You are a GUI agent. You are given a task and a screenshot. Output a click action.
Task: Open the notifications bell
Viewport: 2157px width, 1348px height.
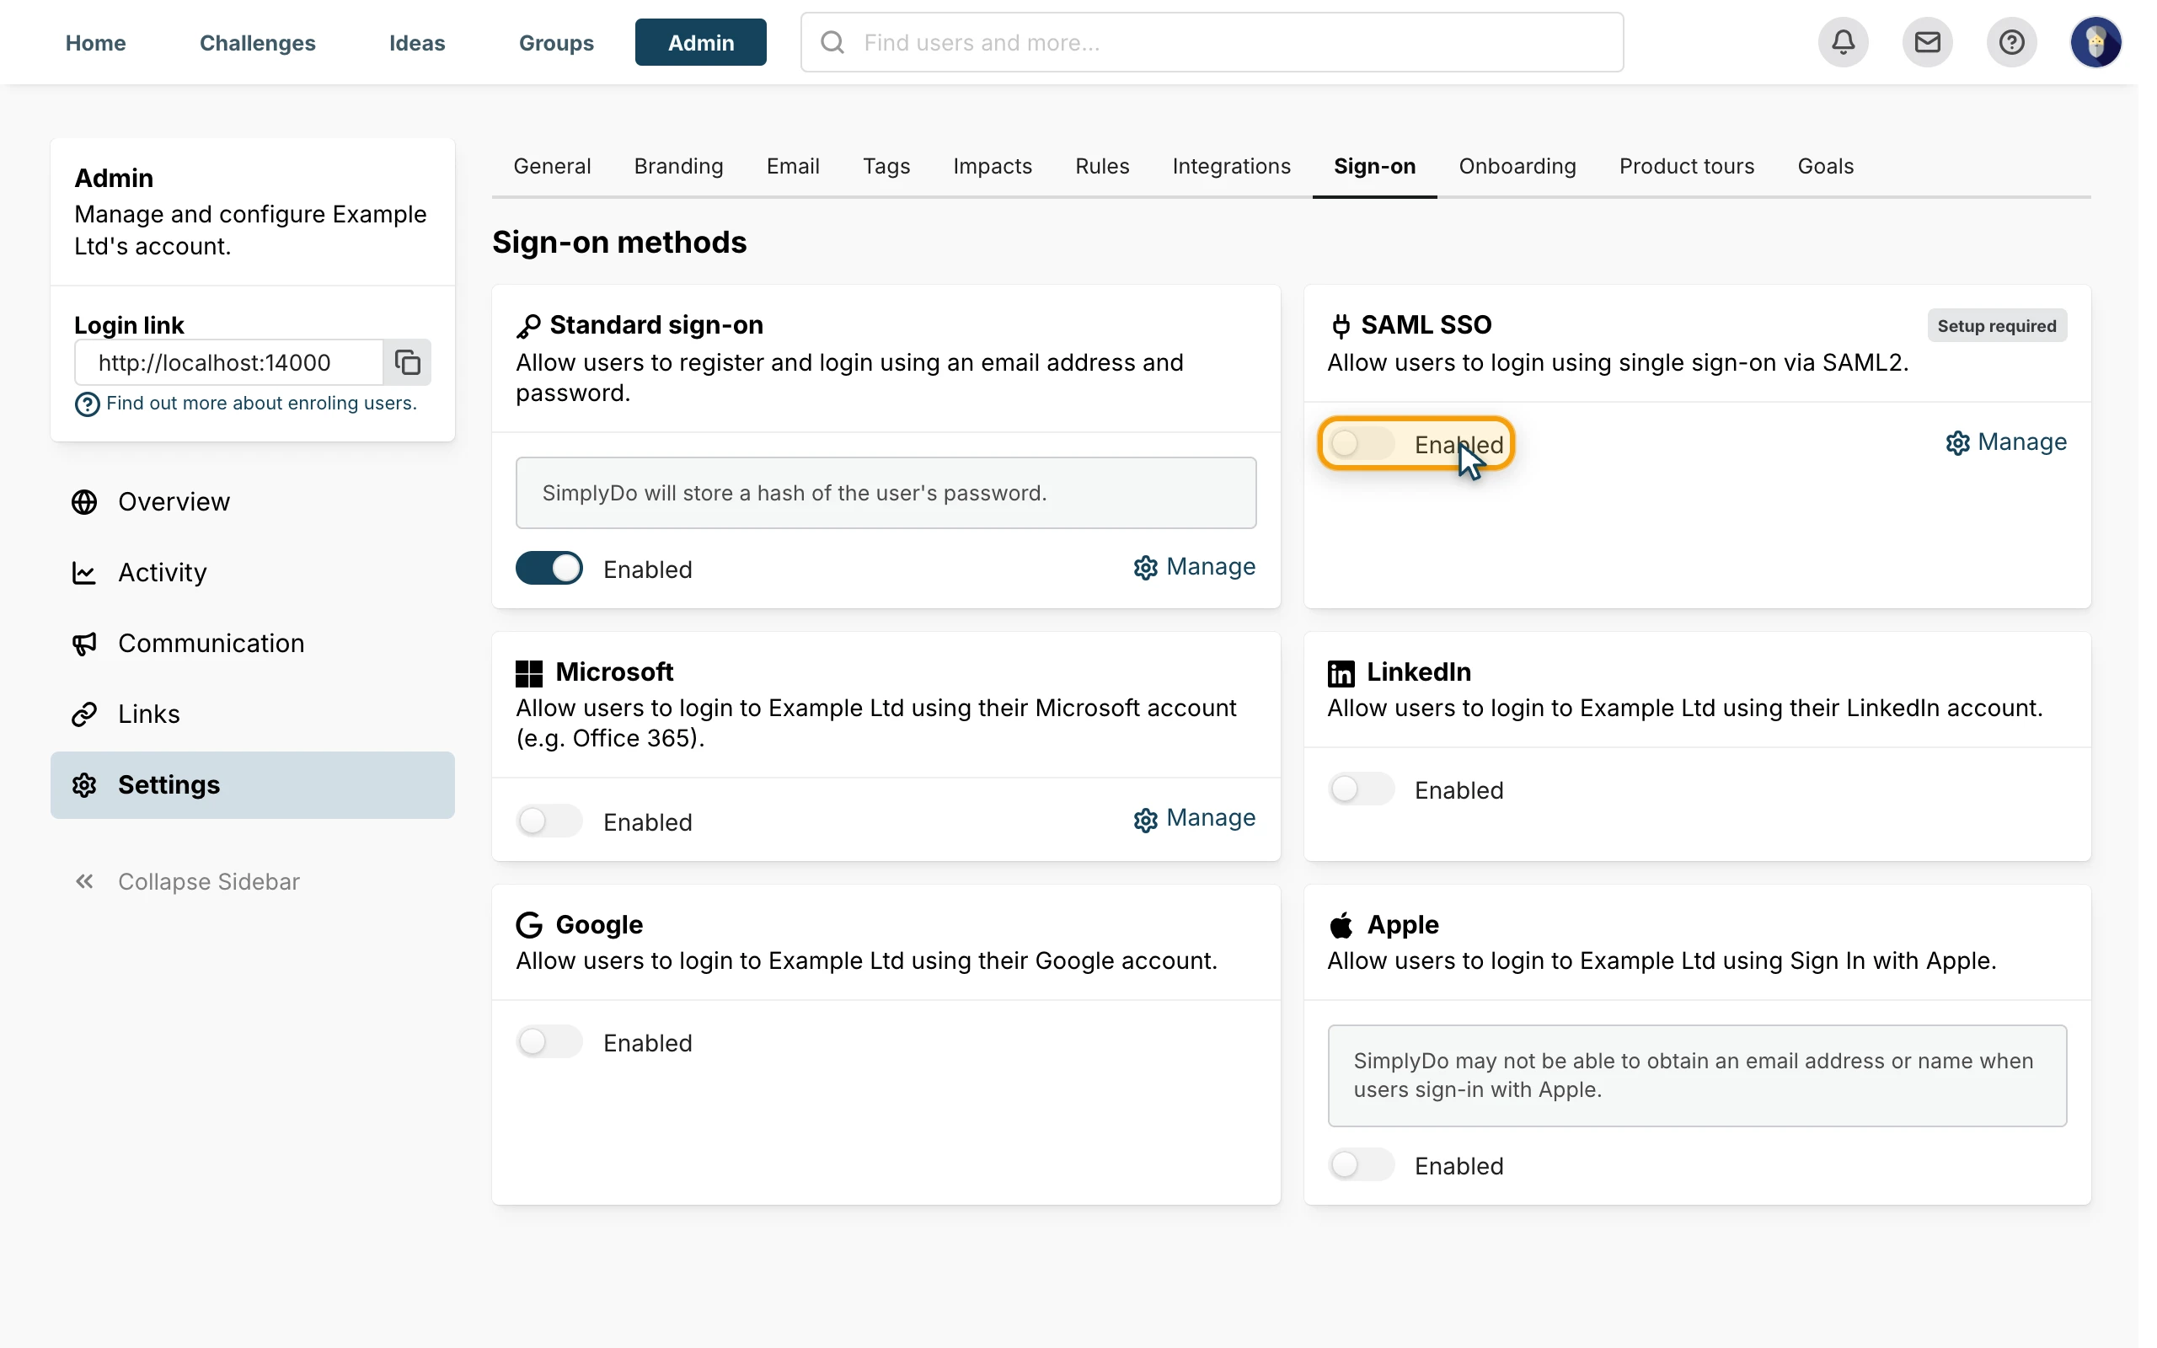coord(1843,42)
